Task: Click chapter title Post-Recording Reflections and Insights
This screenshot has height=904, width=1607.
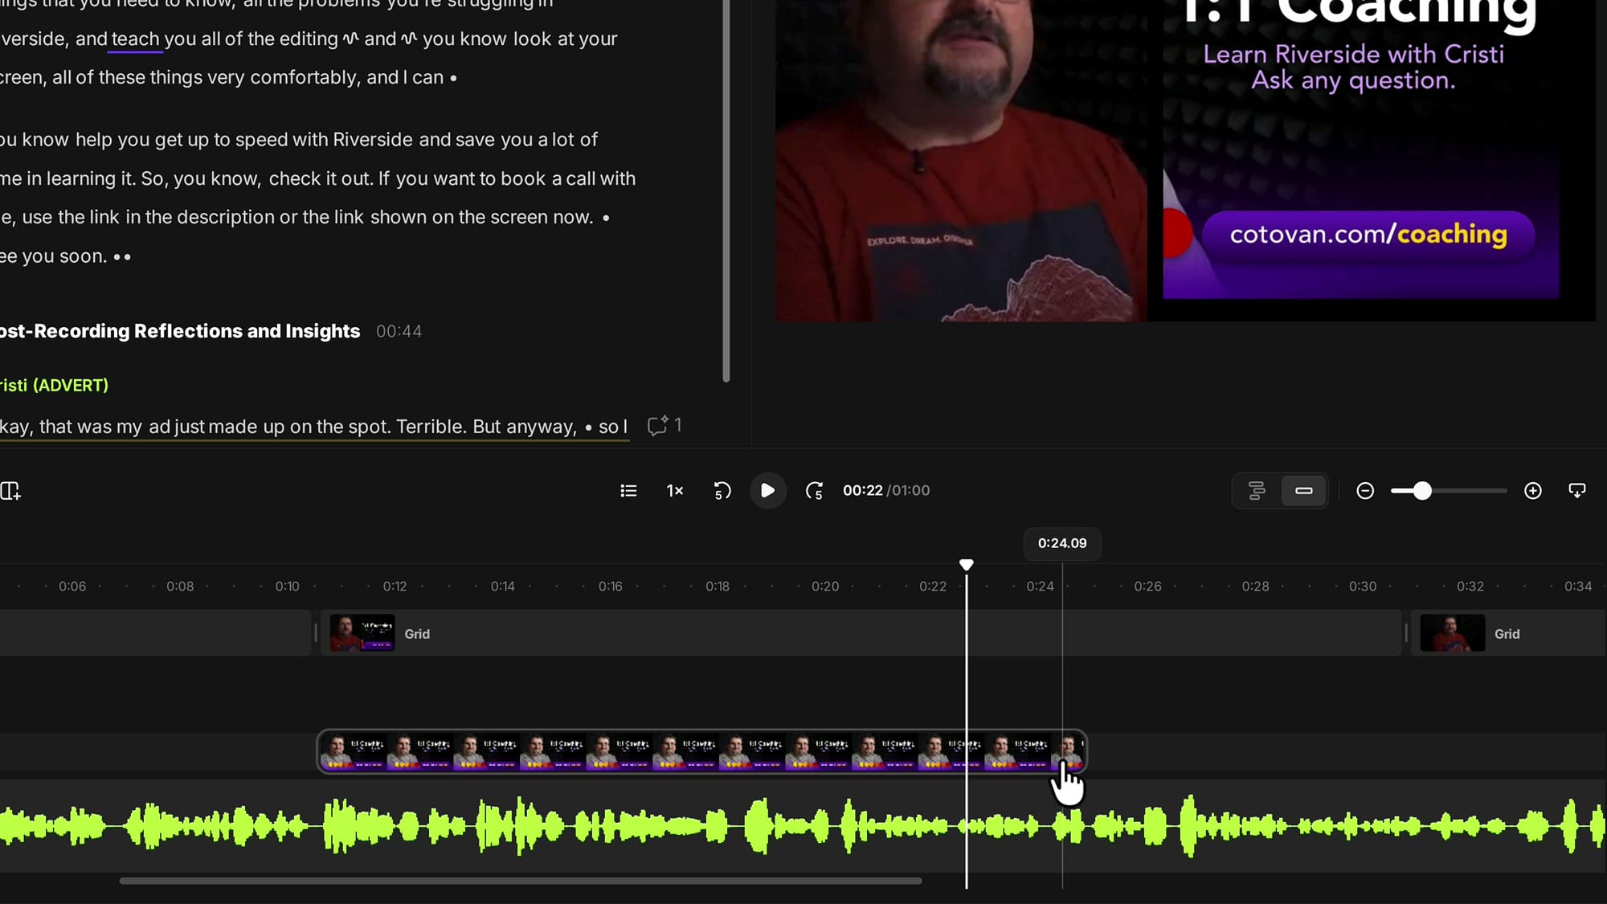Action: (180, 331)
